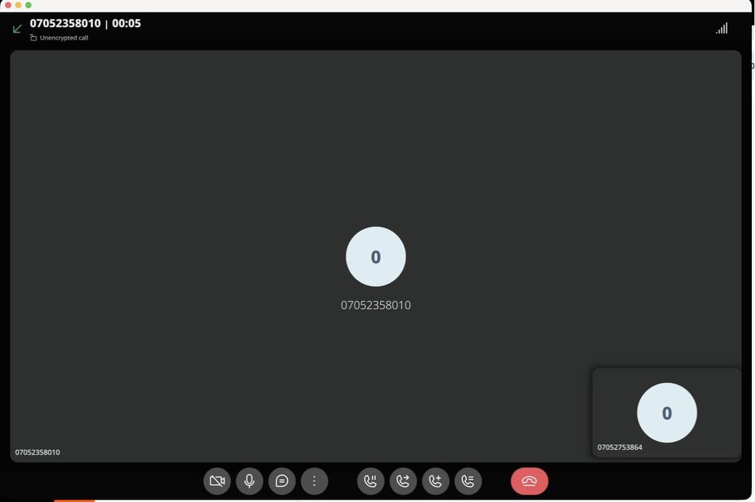Mute the microphone
This screenshot has height=502, width=755.
[250, 481]
